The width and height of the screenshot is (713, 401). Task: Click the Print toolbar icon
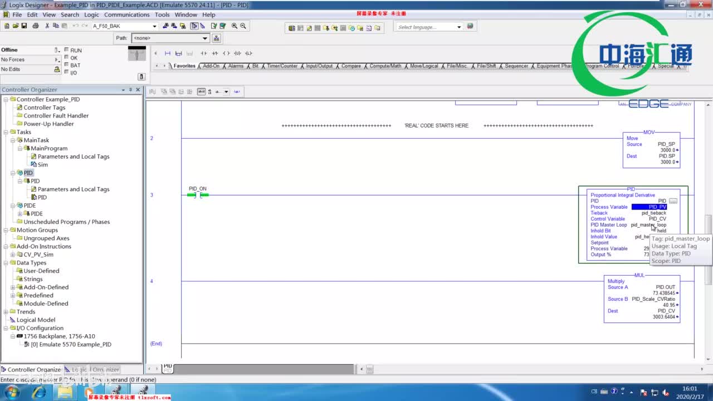(x=36, y=26)
